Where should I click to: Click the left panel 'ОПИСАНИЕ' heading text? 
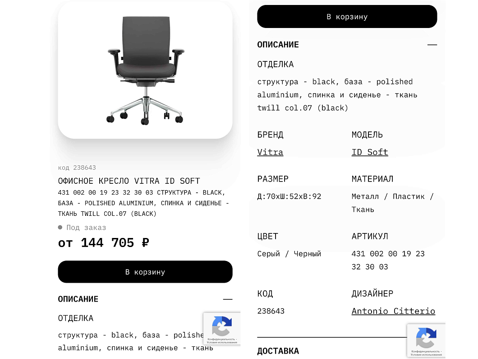click(x=78, y=299)
